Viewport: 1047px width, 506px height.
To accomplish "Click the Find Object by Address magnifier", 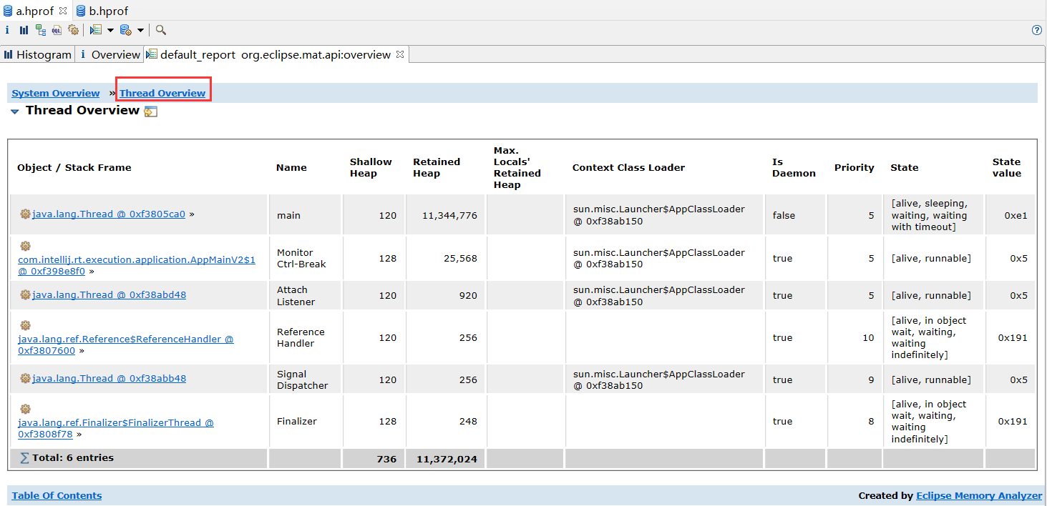I will [160, 30].
